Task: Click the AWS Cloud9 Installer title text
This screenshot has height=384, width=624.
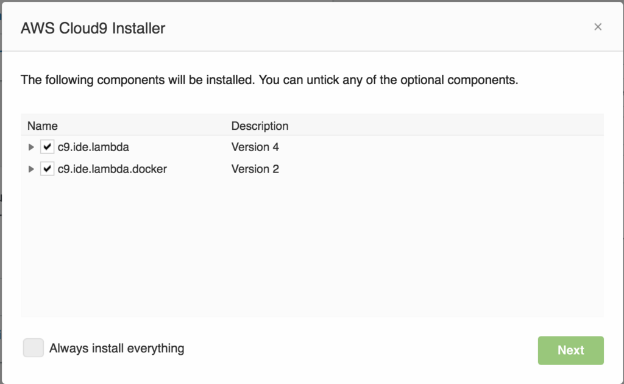Action: 93,28
